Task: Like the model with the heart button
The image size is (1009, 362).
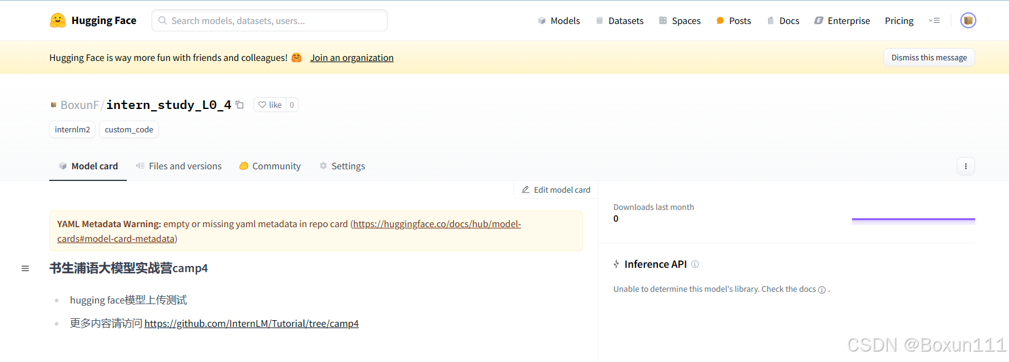Action: coord(270,105)
